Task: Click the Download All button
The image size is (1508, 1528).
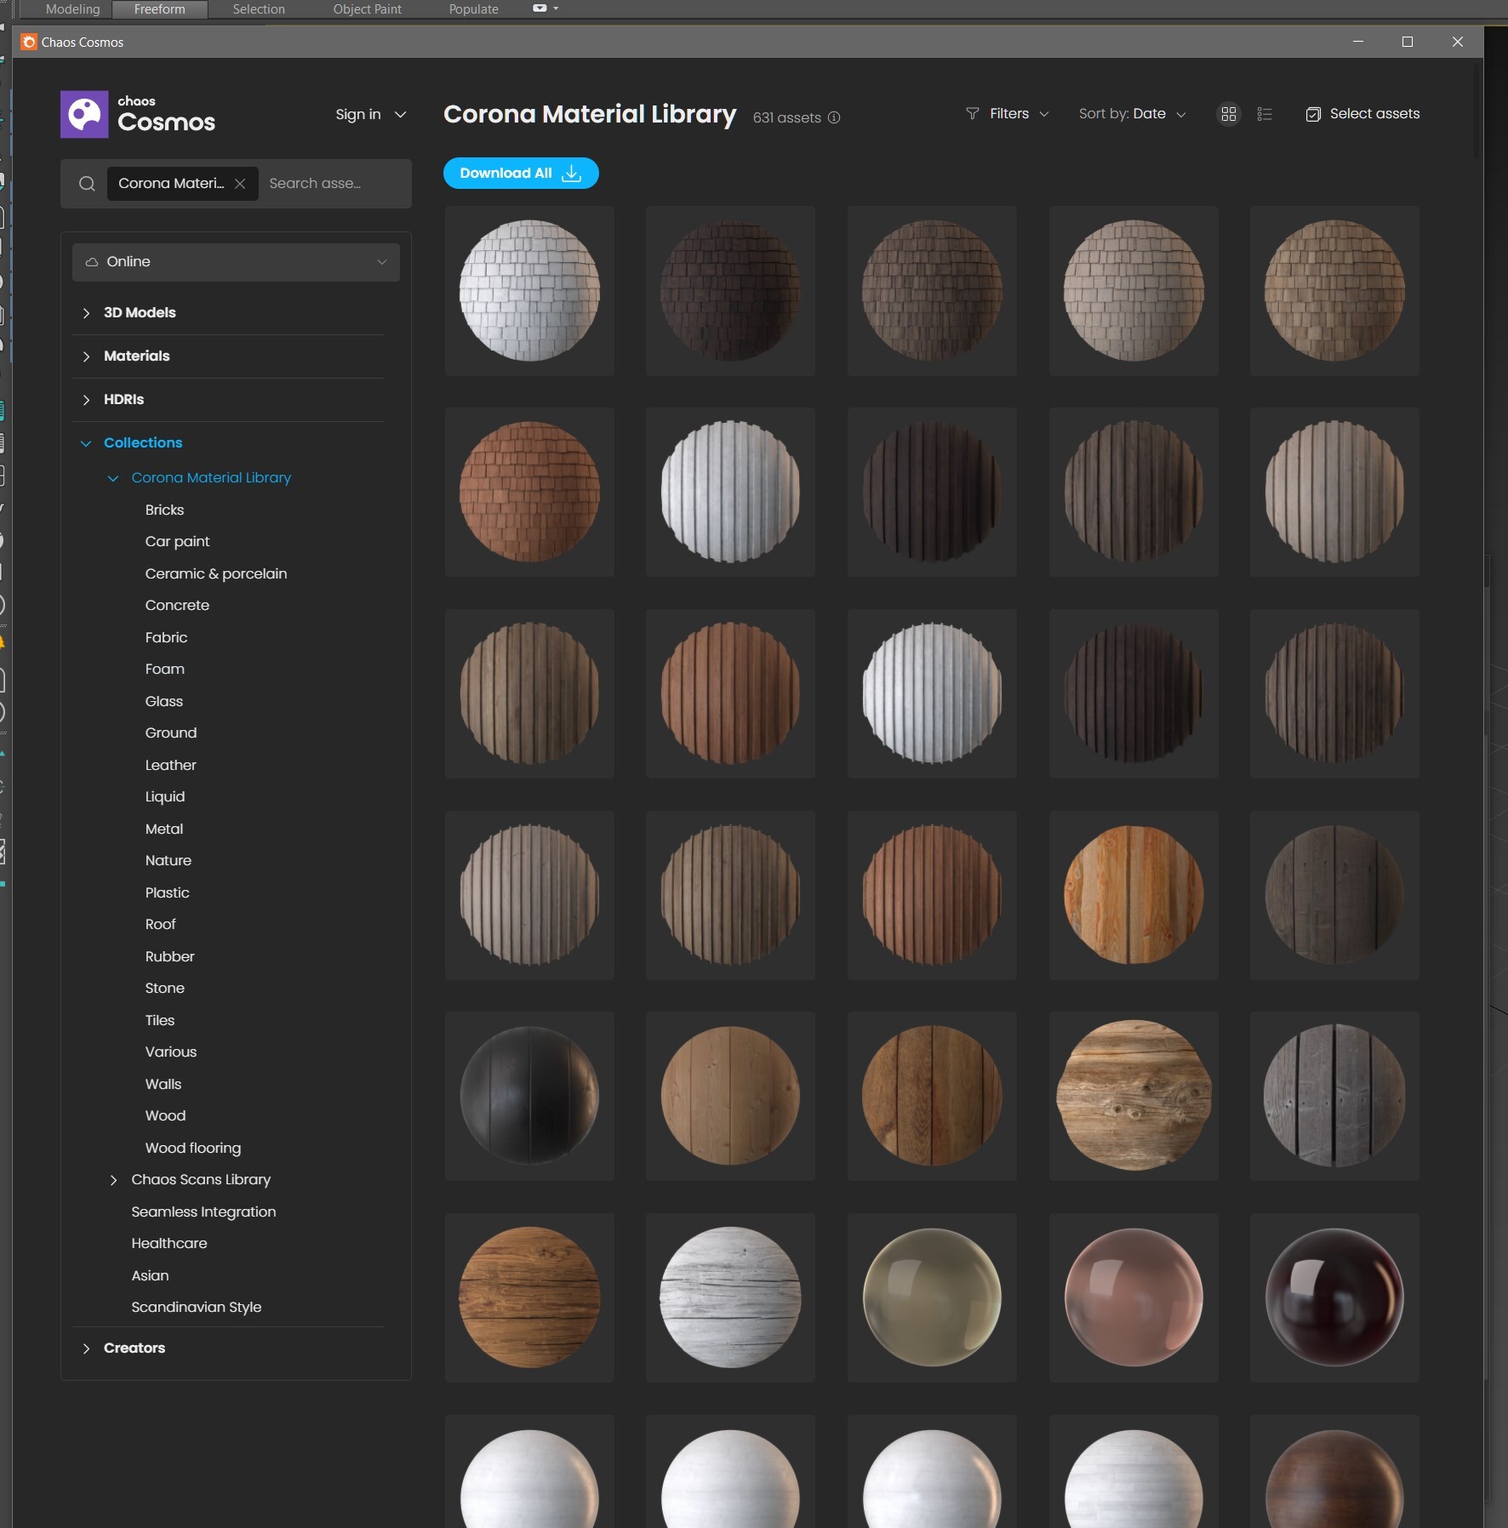Action: [x=521, y=174]
